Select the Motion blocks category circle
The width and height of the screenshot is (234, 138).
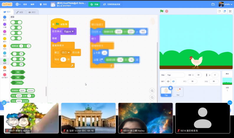pos(4,17)
